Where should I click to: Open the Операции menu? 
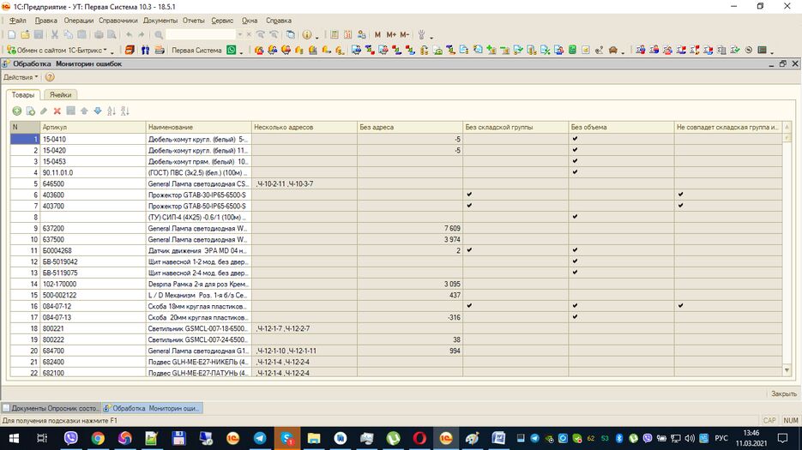coord(78,21)
